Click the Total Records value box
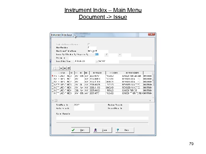This screenshot has height=154, width=206. [84, 105]
